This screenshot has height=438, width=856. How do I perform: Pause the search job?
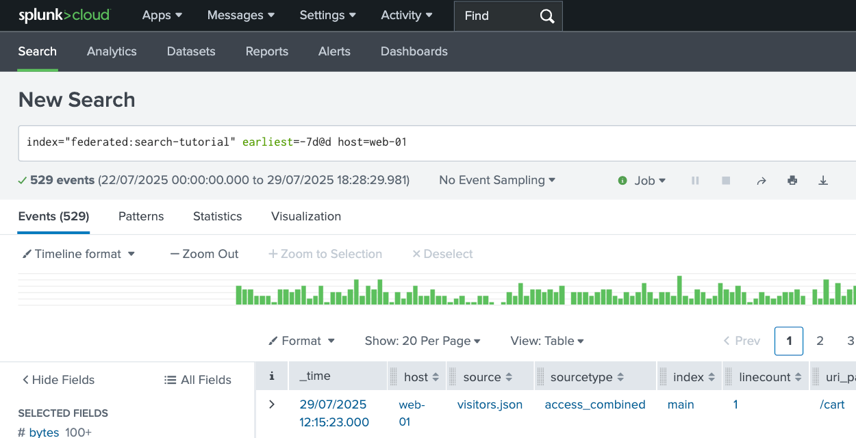point(695,181)
